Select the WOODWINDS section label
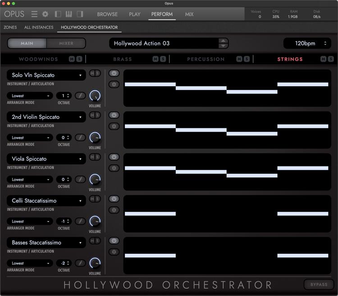The width and height of the screenshot is (338, 296). [38, 59]
